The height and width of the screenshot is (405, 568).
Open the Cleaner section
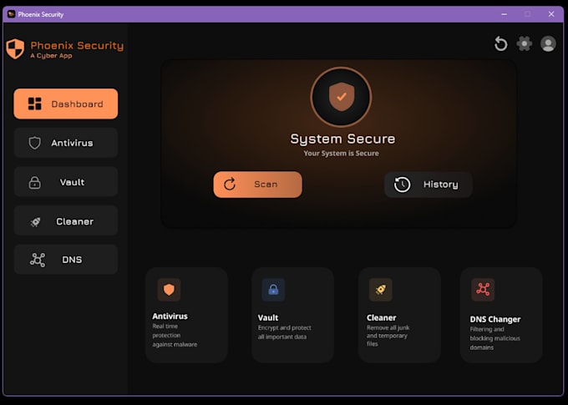[x=65, y=221]
